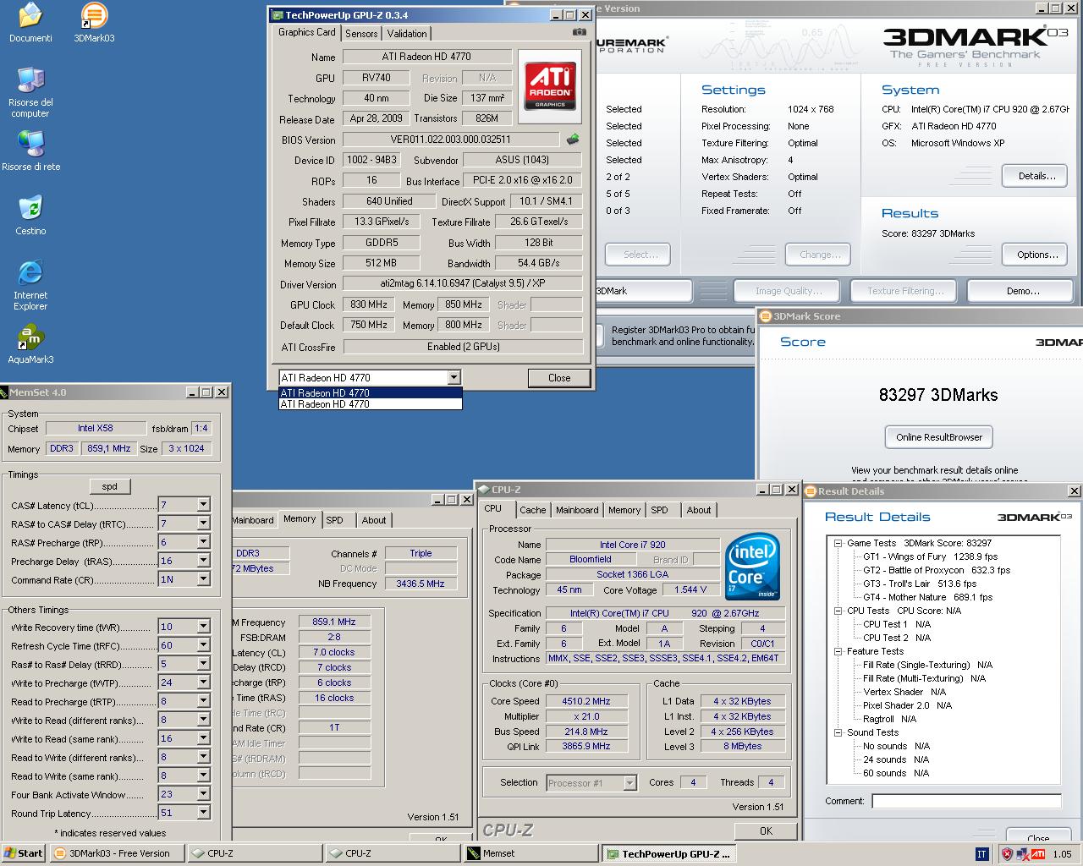Open the About tab in front CPU-Z window
Viewport: 1083px width, 866px height.
[x=699, y=510]
